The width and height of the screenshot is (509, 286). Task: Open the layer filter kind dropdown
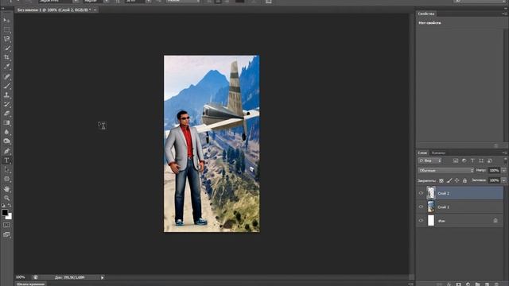pyautogui.click(x=429, y=160)
